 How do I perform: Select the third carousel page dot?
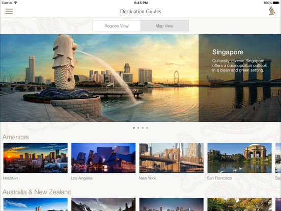(143, 128)
